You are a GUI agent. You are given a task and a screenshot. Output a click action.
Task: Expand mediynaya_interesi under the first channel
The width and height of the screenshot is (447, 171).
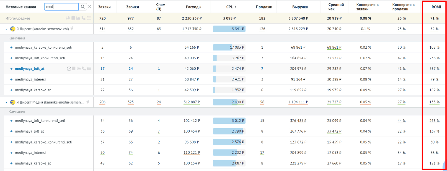click(11, 79)
